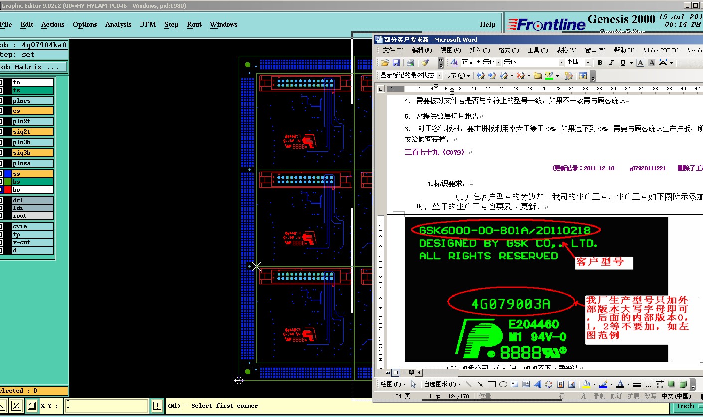Apply character border icon in Word
This screenshot has height=417, width=703.
point(641,62)
